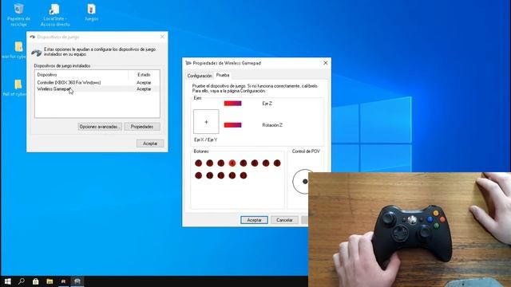
Task: Click the Propiedades button in Dispositivos de juego
Action: coord(142,127)
